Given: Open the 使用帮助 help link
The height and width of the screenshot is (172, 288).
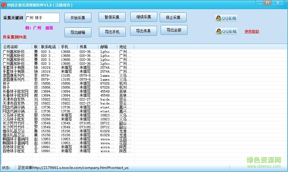Looking at the screenshot, I should point(252,31).
